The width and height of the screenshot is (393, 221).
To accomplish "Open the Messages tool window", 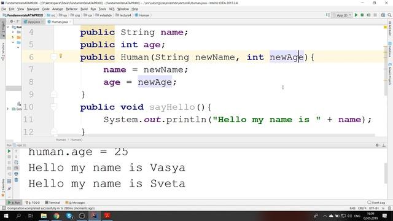I will pyautogui.click(x=75, y=203).
